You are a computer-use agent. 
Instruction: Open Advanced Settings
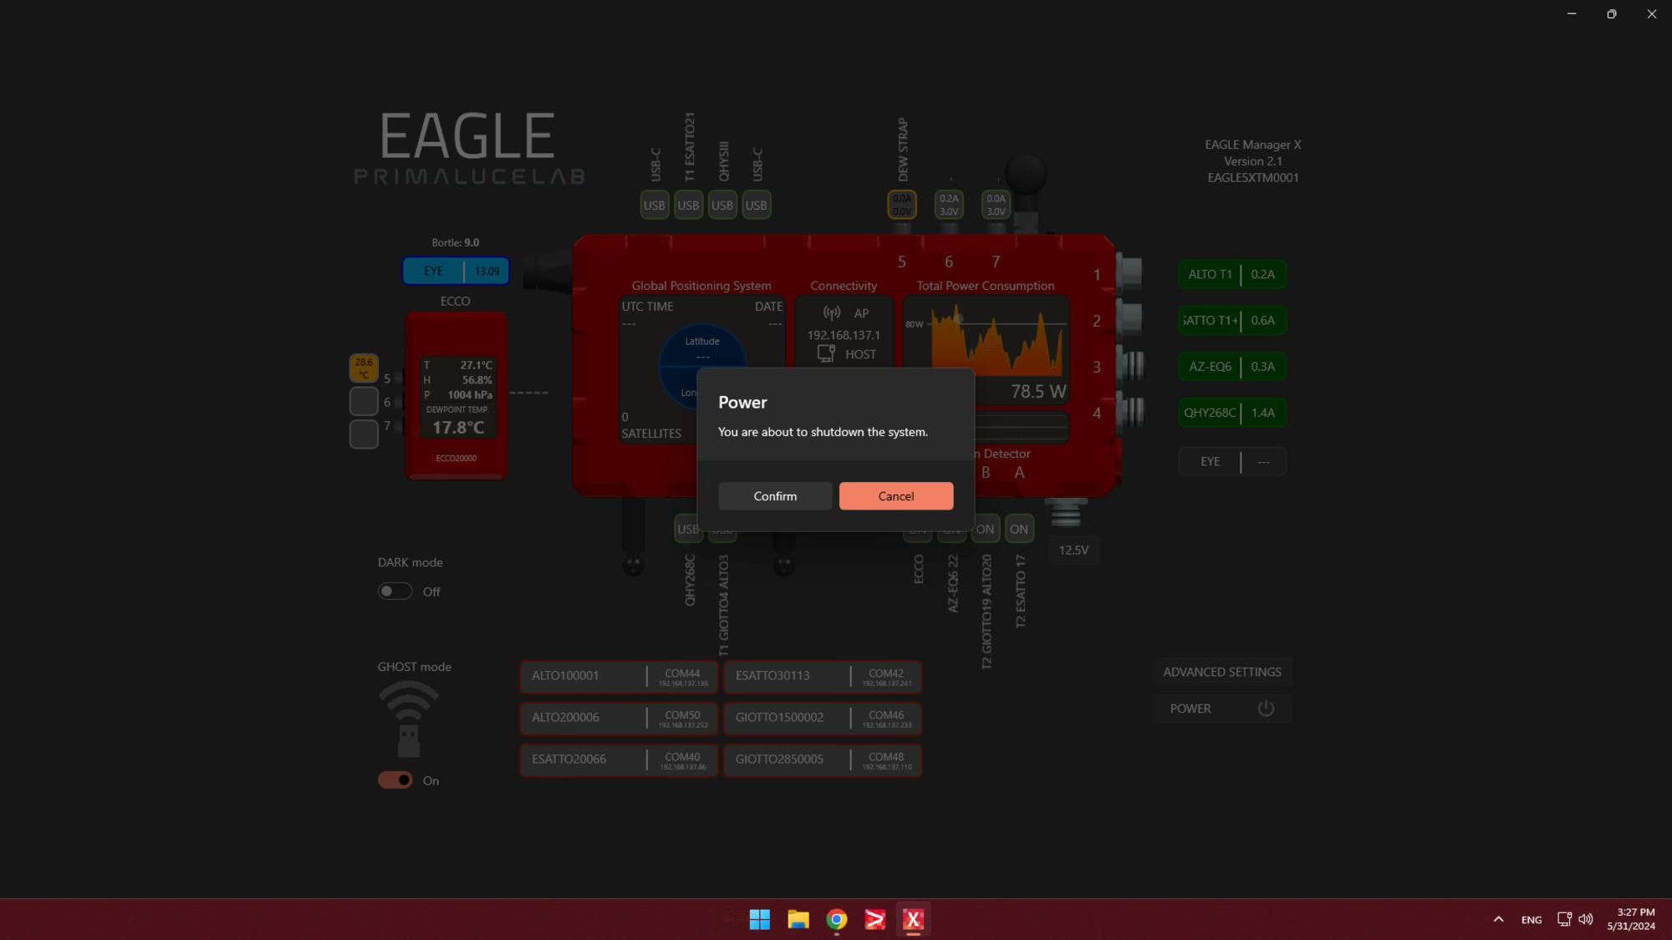[x=1222, y=672]
